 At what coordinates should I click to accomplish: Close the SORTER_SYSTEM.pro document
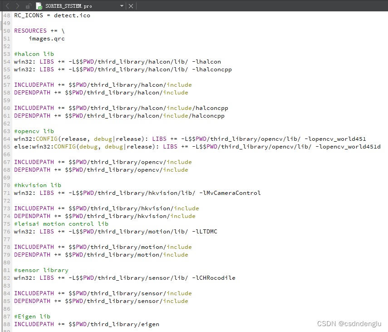coord(131,6)
